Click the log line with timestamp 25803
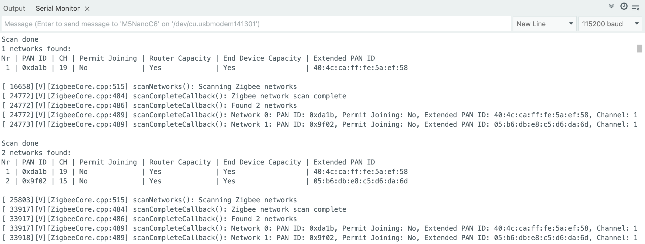Screen dimensions: 645x244 tap(149, 200)
